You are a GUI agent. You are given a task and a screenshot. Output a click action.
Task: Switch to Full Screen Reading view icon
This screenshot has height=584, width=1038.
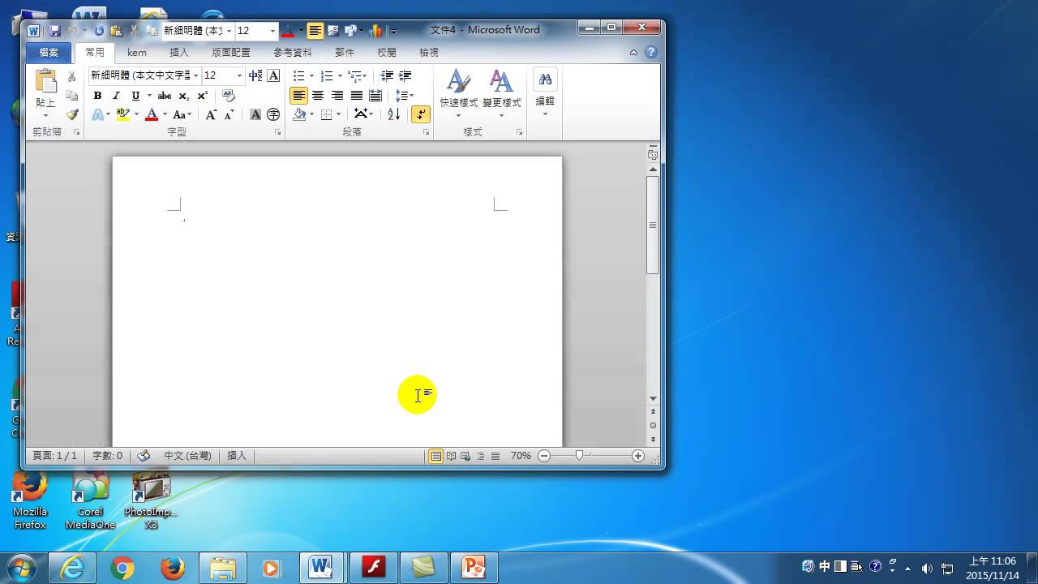coord(452,456)
